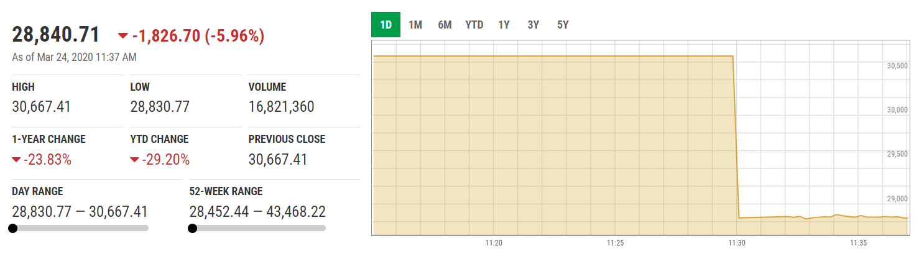Click the 52-Week Range slider track
Viewport: 919px width, 256px height.
point(258,228)
